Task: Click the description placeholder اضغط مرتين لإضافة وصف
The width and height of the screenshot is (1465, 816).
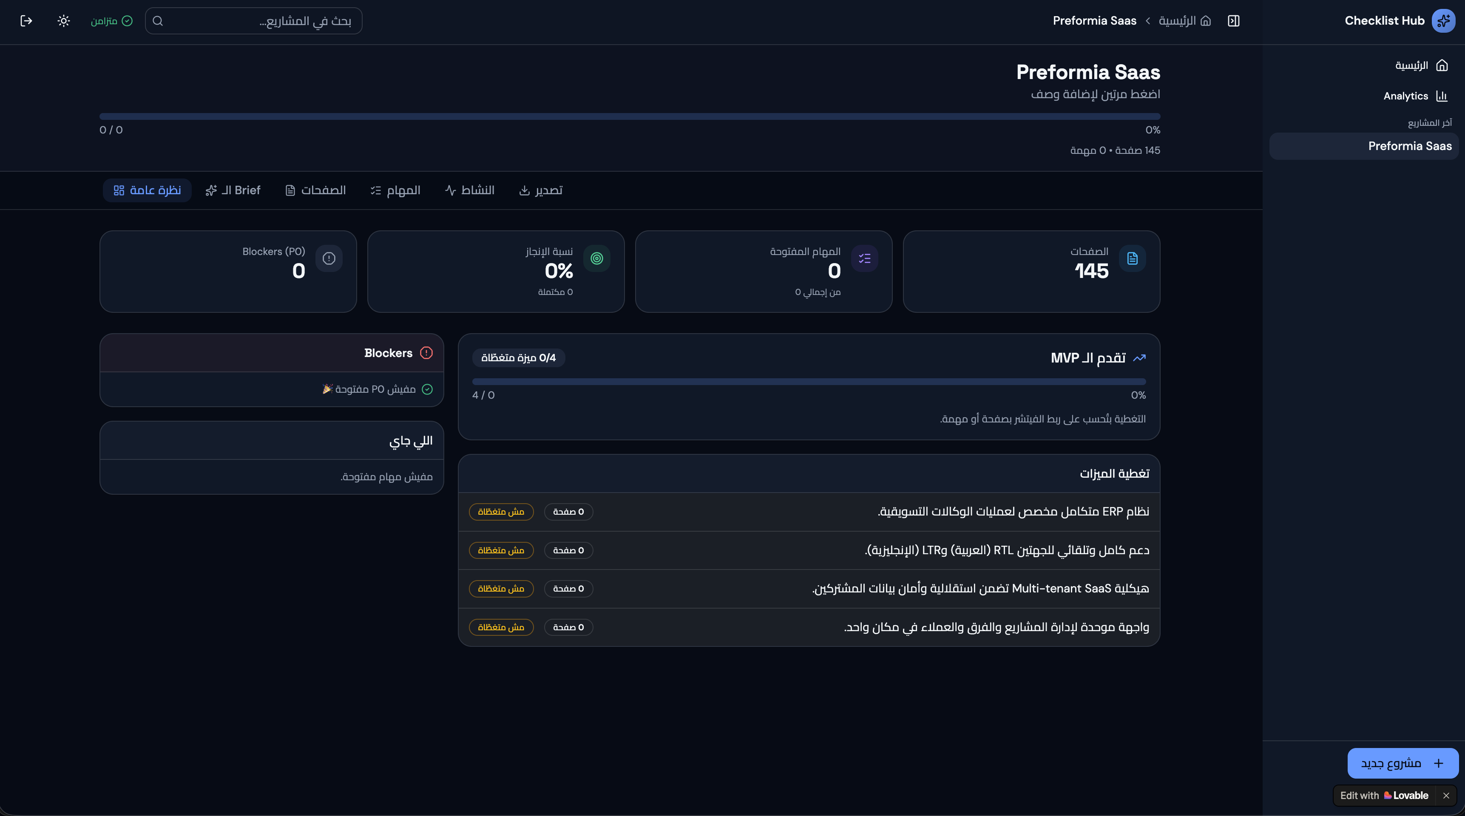Action: 1095,94
